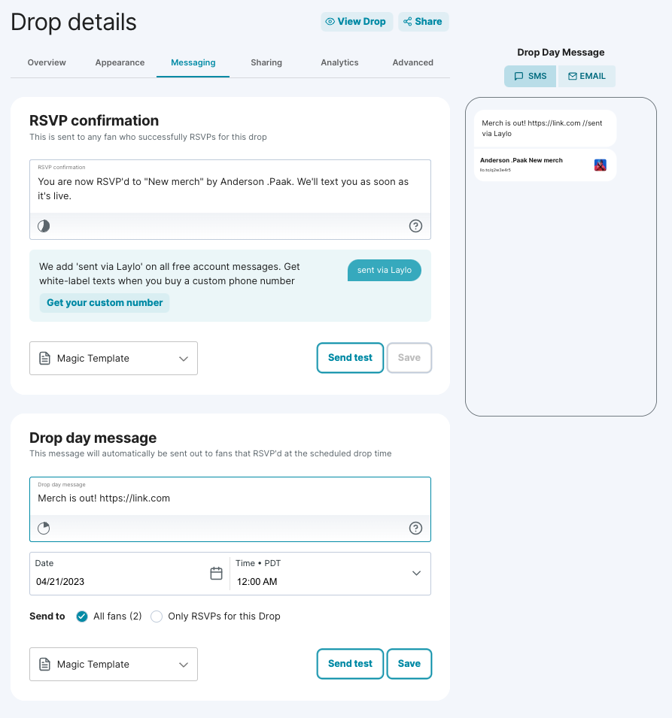This screenshot has width=672, height=718.
Task: Click the character counter icon under RSVP confirmation
Action: click(x=44, y=226)
